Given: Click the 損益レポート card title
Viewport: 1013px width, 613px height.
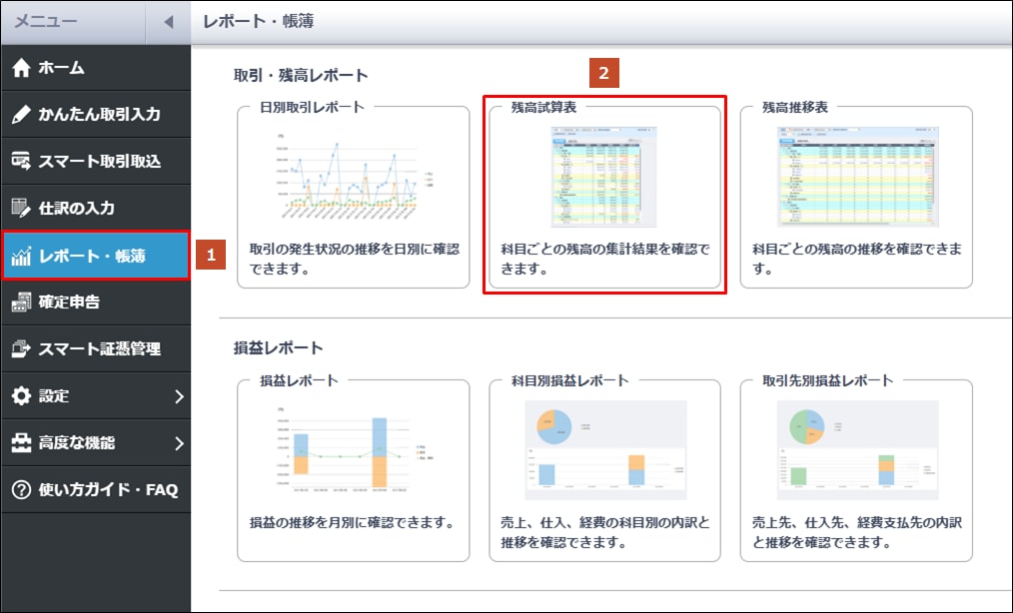Looking at the screenshot, I should (x=299, y=380).
